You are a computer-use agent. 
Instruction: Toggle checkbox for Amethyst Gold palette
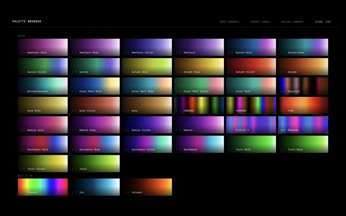pyautogui.click(x=22, y=52)
